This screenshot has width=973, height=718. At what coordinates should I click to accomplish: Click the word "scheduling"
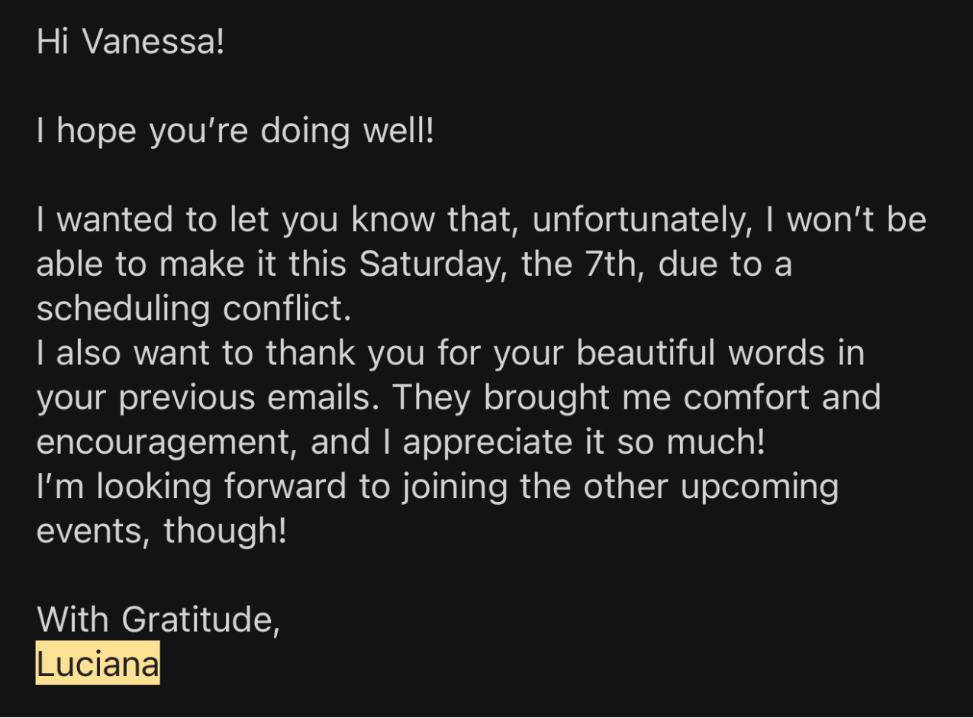click(123, 309)
